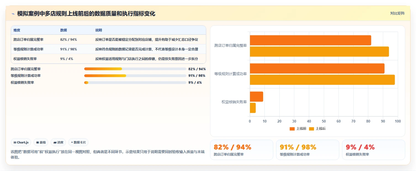Click description starting 反映订单是否能被稳定分配

(147, 40)
